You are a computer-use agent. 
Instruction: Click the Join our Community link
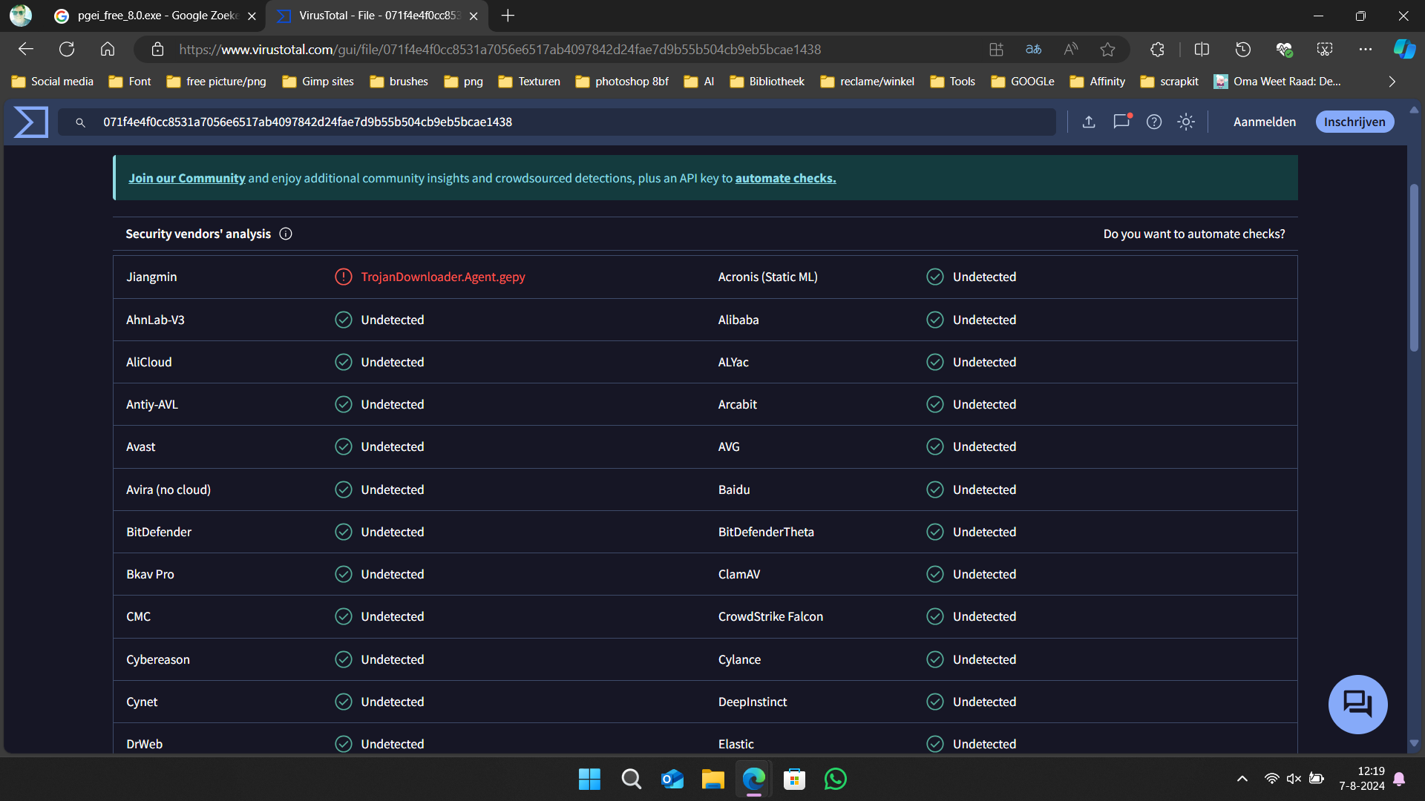[186, 178]
